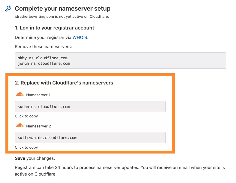Click the bold Save text
Screen dimensions: 236x183
pos(19,158)
